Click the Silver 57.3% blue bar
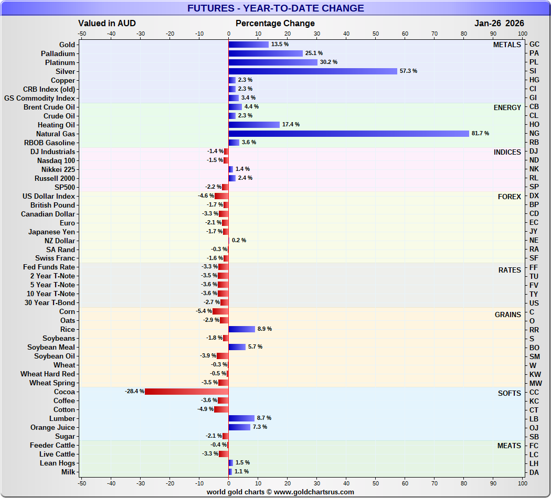The width and height of the screenshot is (551, 498). [x=313, y=71]
